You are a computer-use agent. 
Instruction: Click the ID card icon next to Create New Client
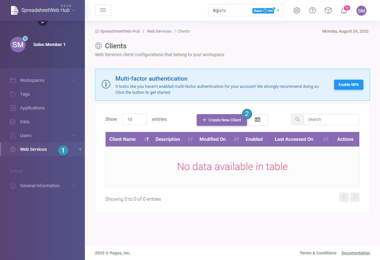pos(258,120)
